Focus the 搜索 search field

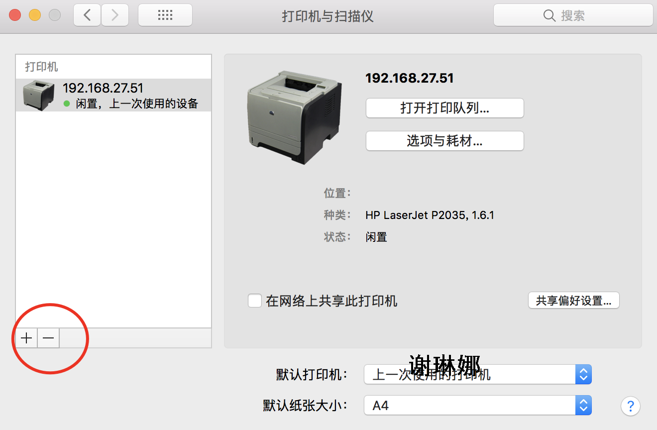[x=573, y=15]
